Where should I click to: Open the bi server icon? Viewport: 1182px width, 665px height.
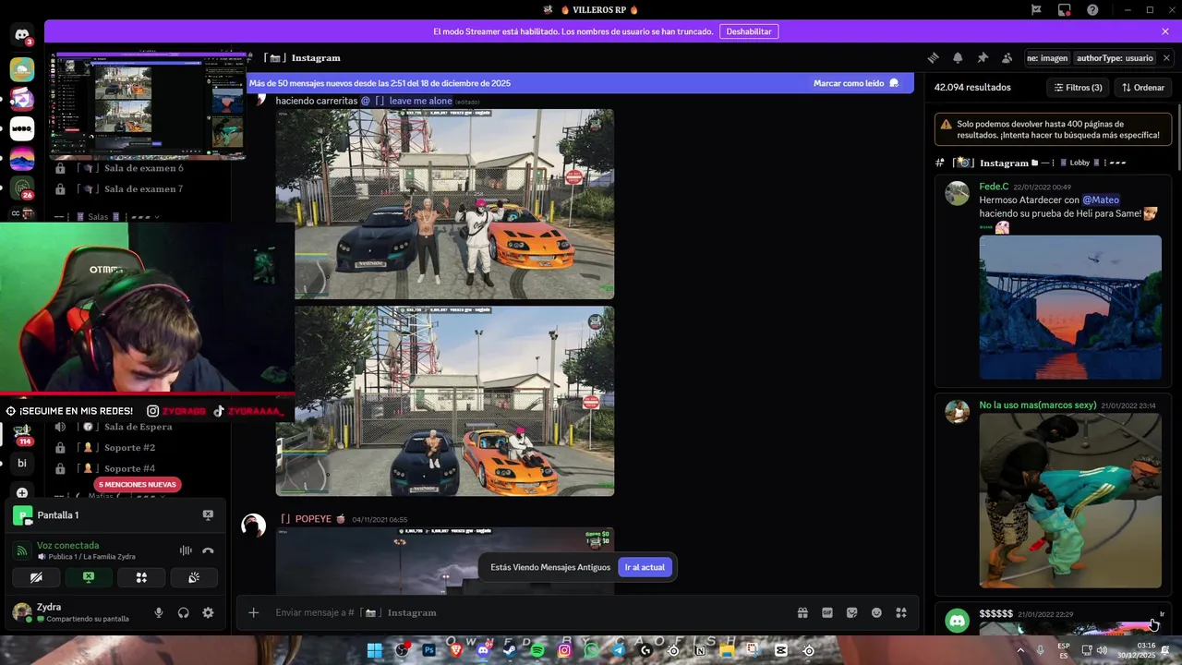point(22,463)
